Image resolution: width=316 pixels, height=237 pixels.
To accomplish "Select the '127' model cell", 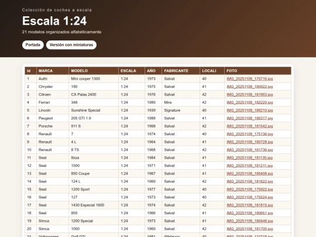I will coord(94,197).
